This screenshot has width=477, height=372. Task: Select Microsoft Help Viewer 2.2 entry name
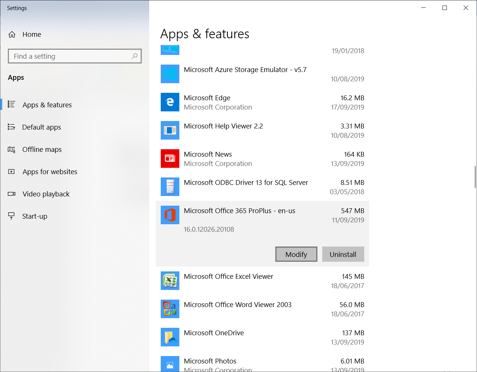click(223, 126)
